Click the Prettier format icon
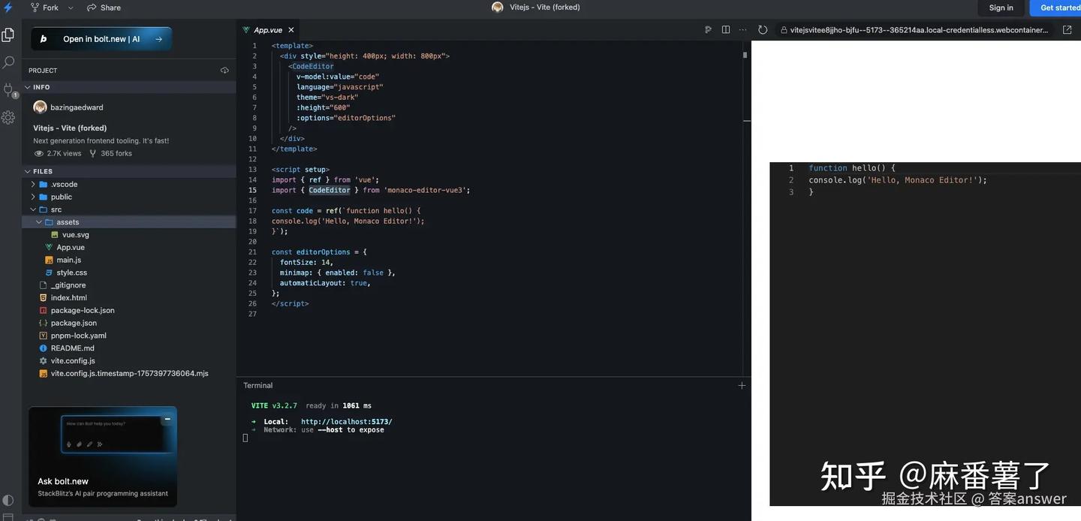The height and width of the screenshot is (521, 1081). pos(707,29)
